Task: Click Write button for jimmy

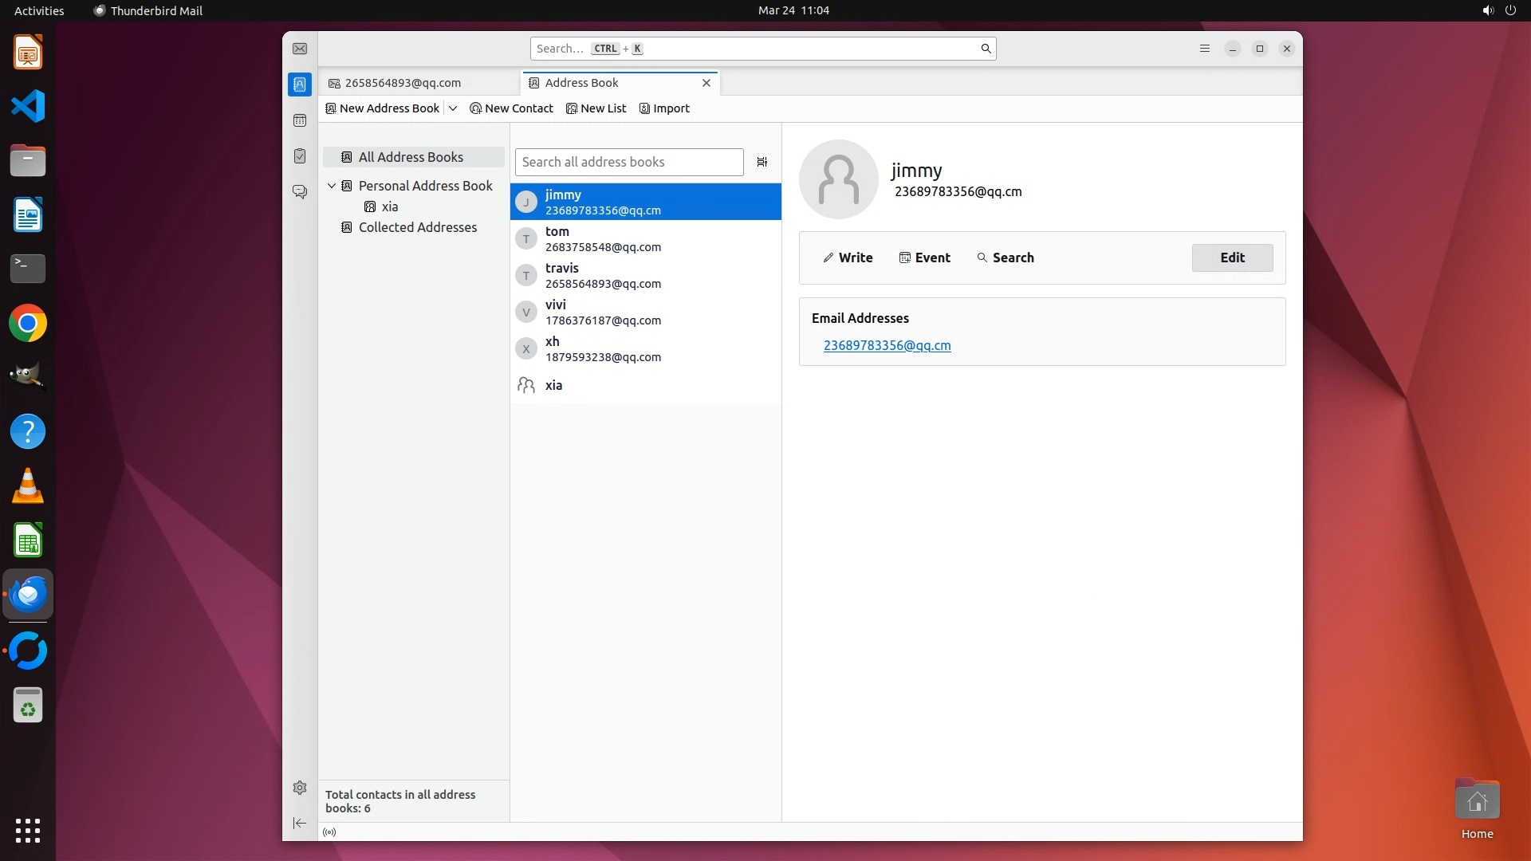Action: 848,258
